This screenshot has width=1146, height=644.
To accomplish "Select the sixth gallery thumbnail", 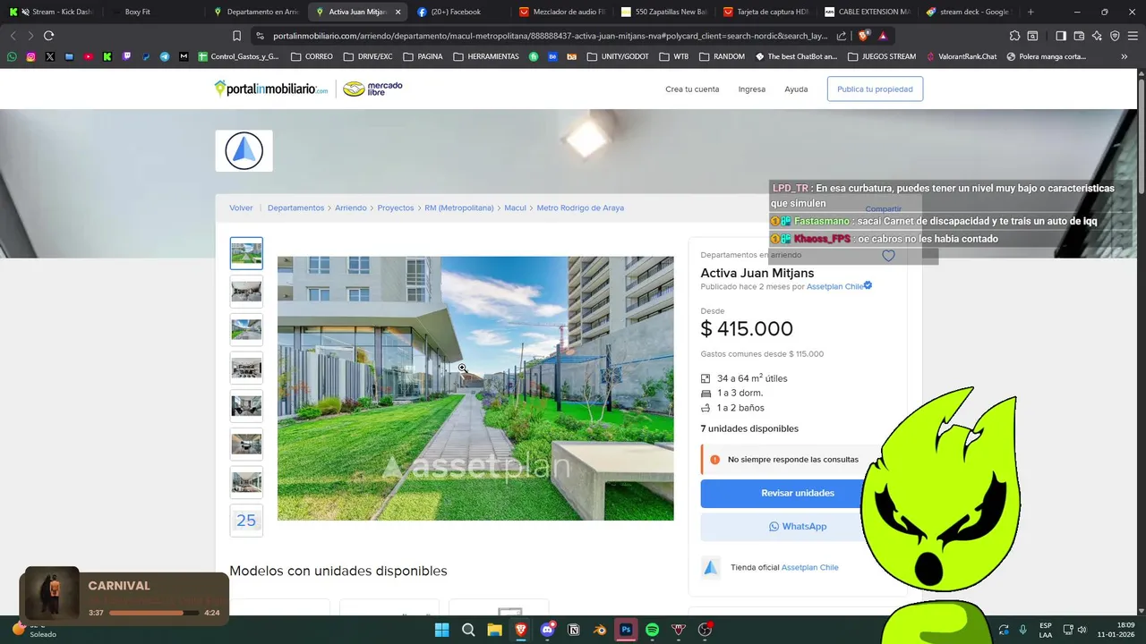I will tap(246, 444).
